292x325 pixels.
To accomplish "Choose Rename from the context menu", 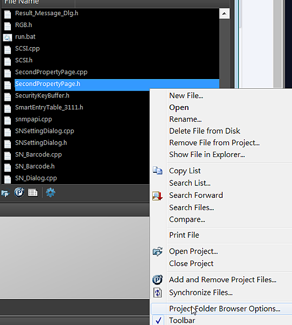I will coord(185,119).
